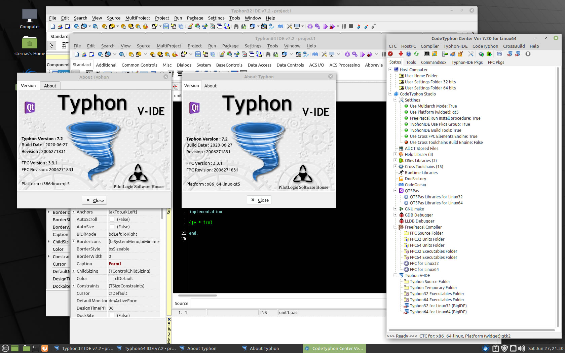
Task: Close the x86_64-linux-qt5 About Typhon dialog
Action: pyautogui.click(x=259, y=200)
